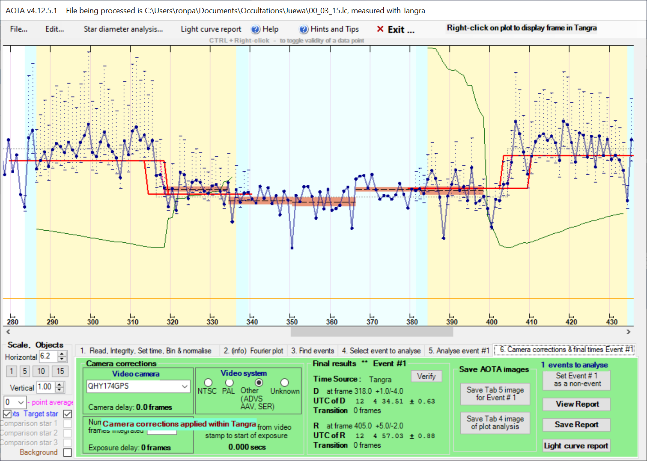Switch to tab 5 Analyse event #1

[x=459, y=351]
